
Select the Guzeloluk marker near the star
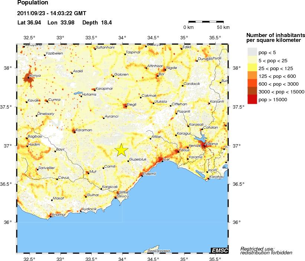tap(128, 161)
